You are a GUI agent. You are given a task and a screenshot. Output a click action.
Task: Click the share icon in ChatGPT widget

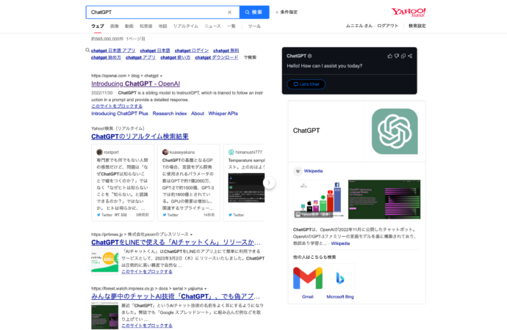(x=410, y=56)
